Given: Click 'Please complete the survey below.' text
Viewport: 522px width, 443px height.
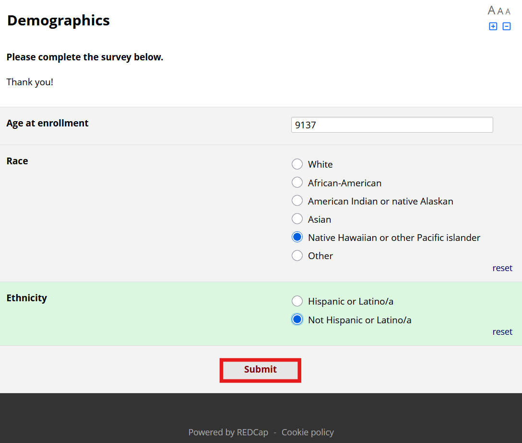Looking at the screenshot, I should pos(85,57).
